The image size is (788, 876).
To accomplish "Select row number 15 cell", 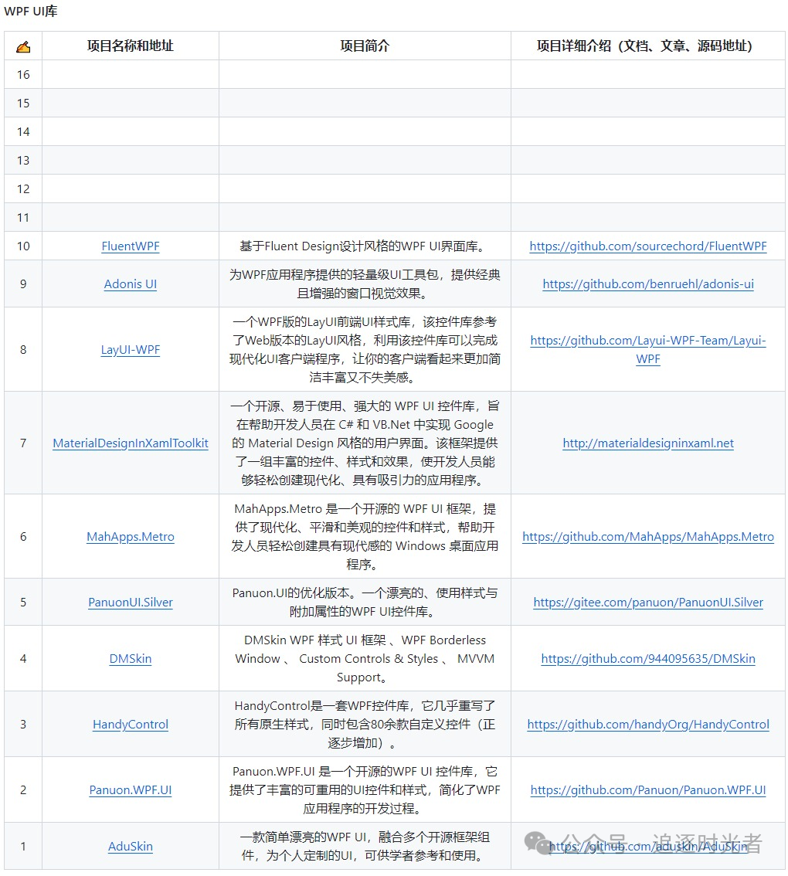I will [23, 103].
